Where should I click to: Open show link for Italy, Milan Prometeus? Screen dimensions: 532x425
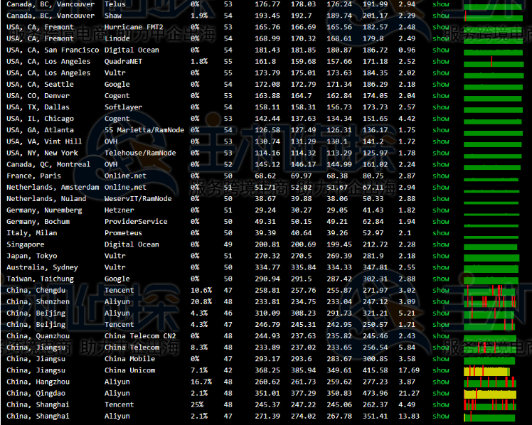point(441,233)
